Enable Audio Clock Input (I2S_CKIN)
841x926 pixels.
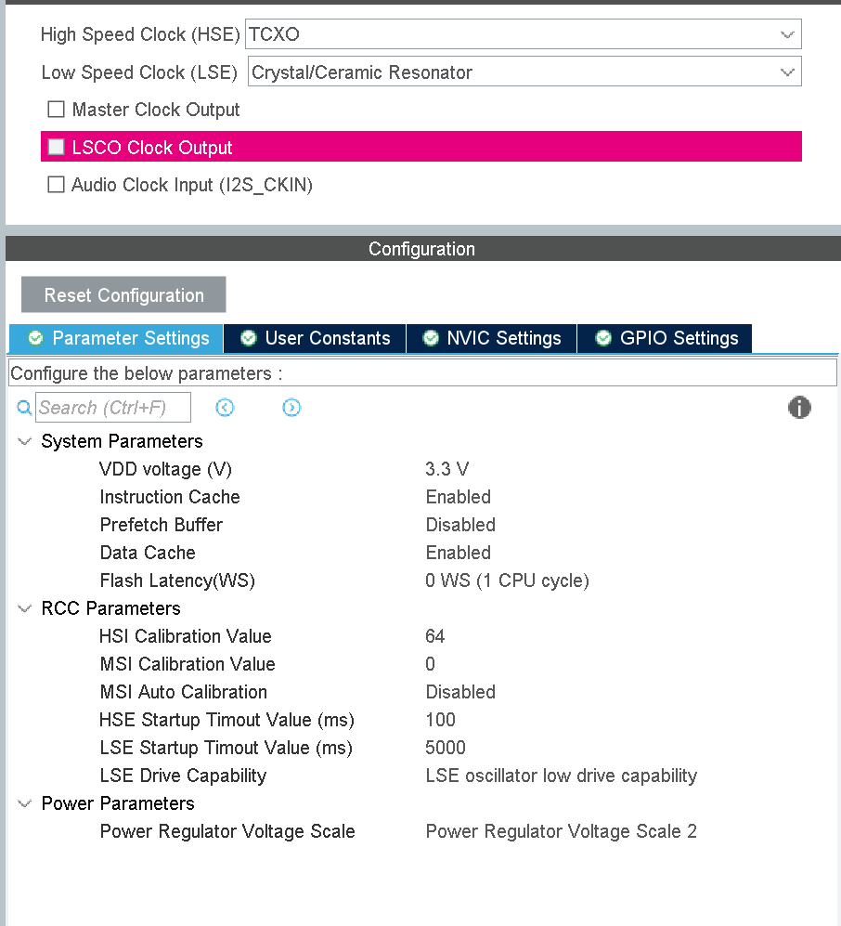point(56,184)
